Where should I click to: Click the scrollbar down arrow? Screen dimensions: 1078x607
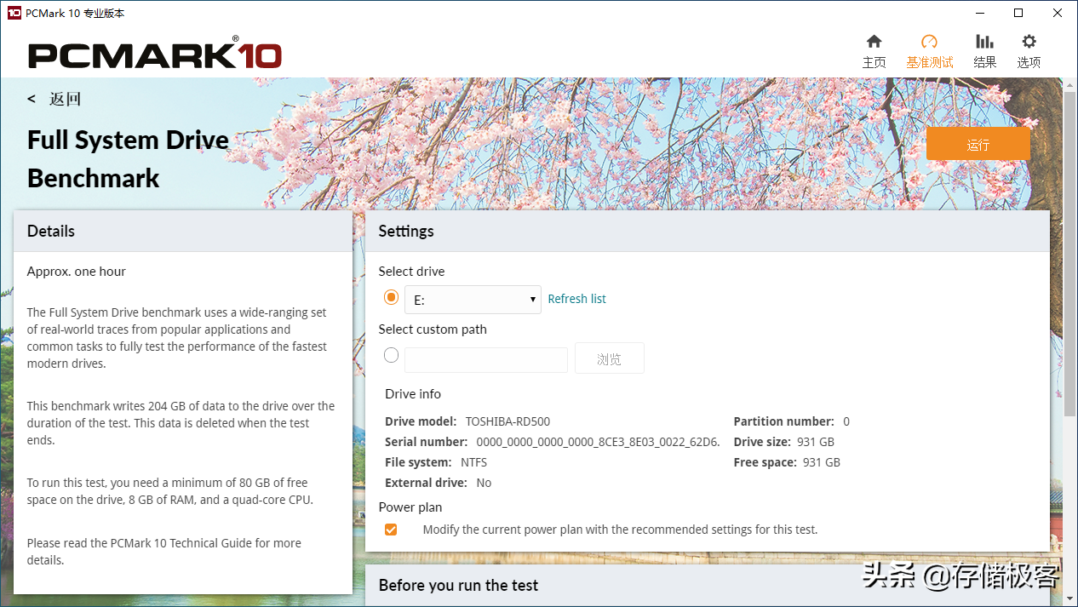1070,598
